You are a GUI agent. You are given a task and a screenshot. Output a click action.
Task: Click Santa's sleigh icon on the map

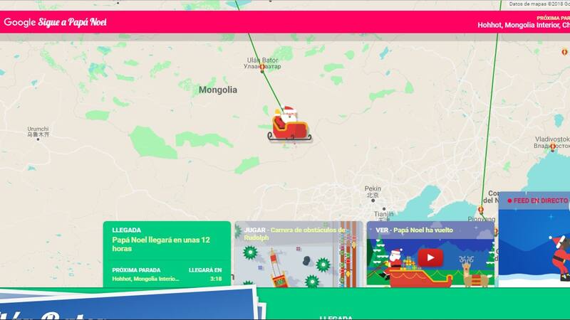[x=289, y=124]
